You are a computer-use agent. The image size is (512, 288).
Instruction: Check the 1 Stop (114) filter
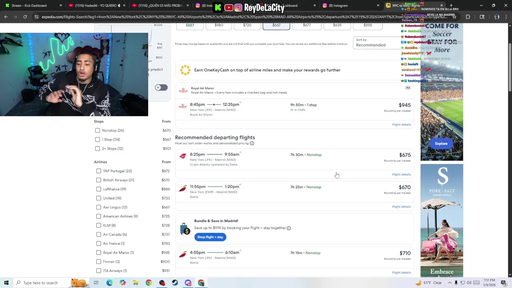[98, 140]
